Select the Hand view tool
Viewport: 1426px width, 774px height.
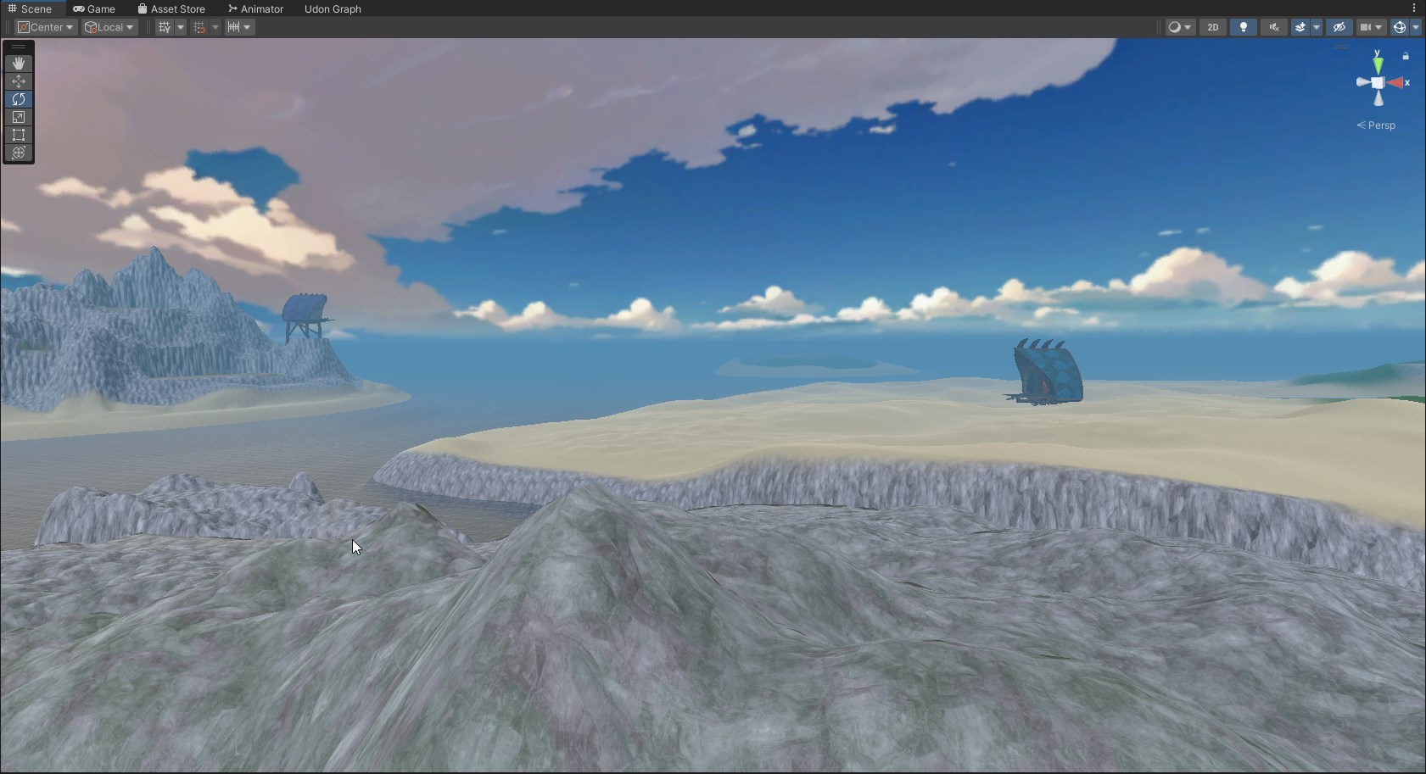19,64
